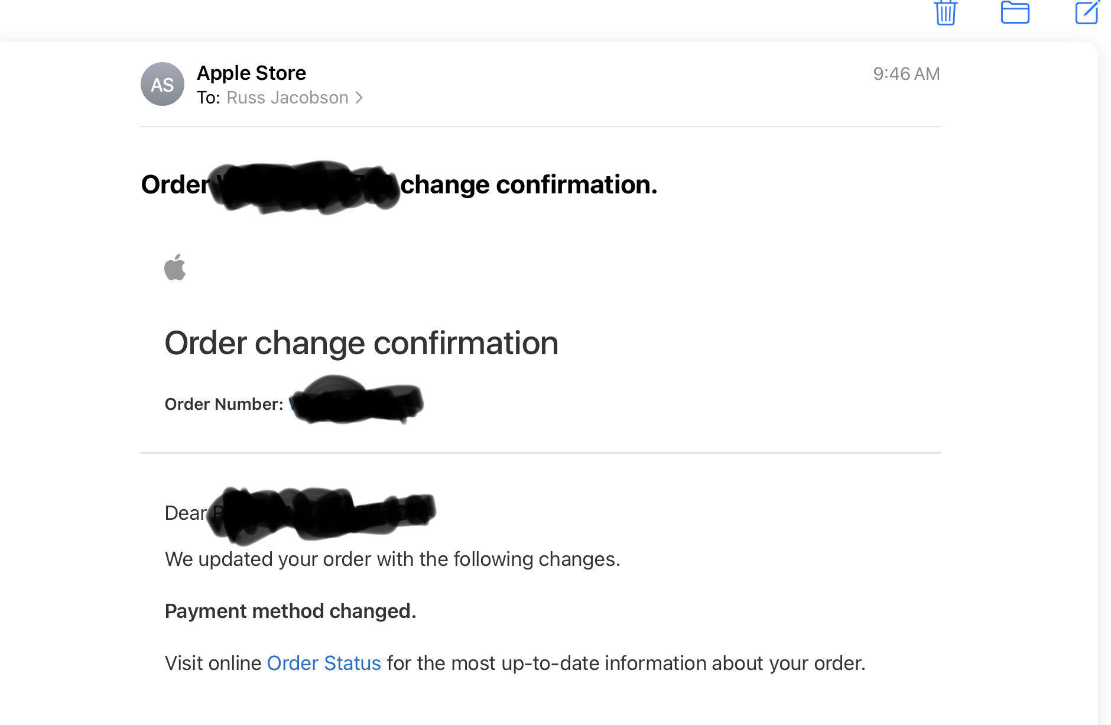Click the 'Order Number:' label
This screenshot has height=725, width=1111.
[x=223, y=404]
